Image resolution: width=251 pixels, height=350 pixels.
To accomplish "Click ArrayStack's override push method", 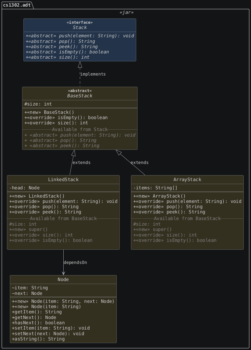I will point(187,201).
